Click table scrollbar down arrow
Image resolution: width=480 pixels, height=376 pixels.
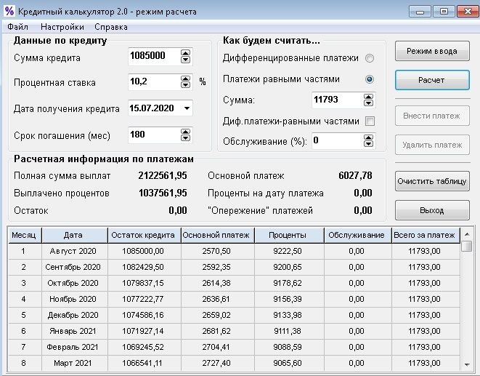pos(467,364)
